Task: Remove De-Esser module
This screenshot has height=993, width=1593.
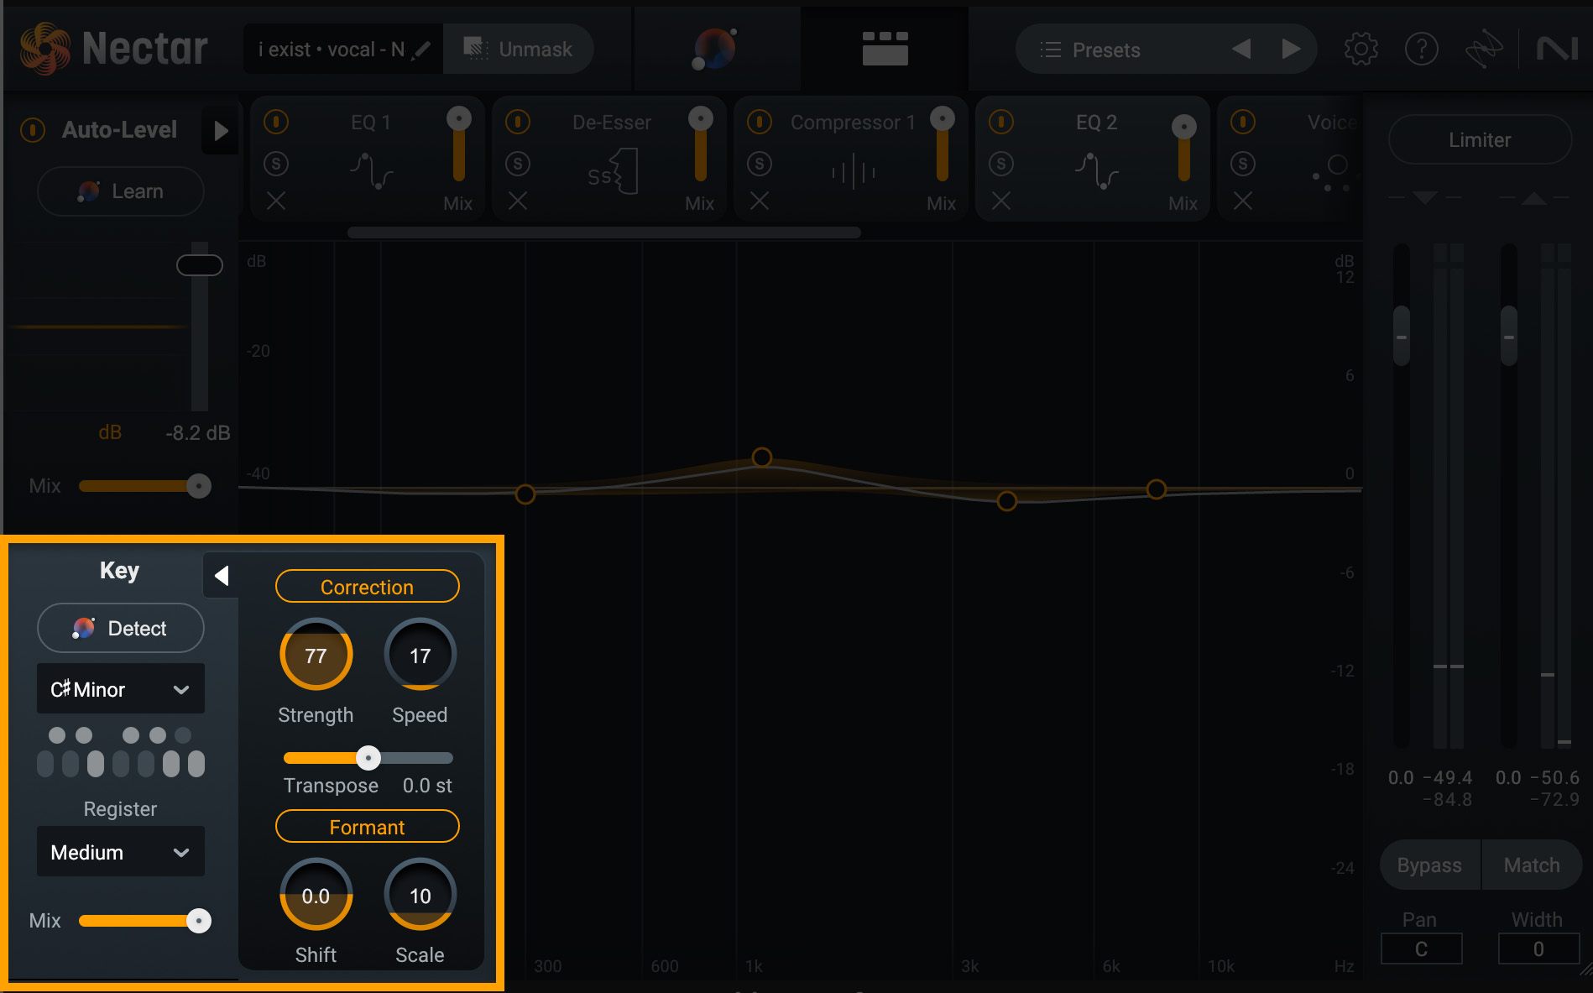Action: point(518,201)
